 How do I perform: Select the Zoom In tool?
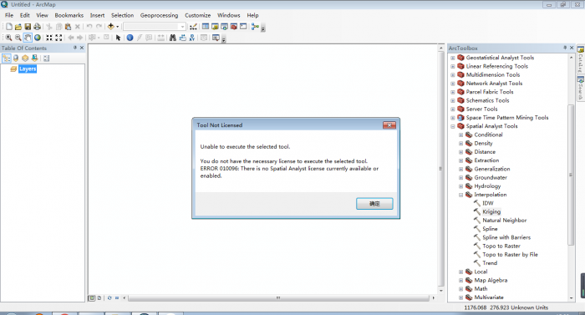8,38
